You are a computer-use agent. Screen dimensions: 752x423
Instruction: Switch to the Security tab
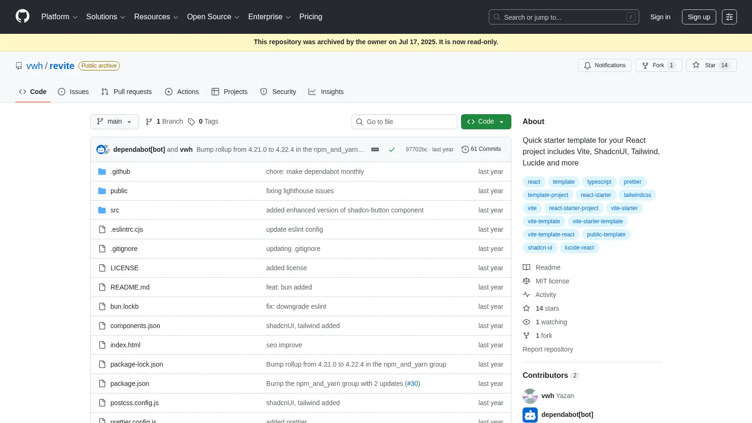tap(278, 92)
